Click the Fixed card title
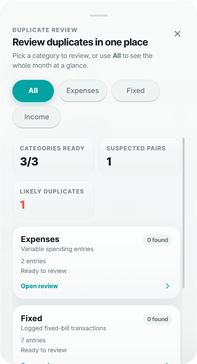The image size is (197, 364). click(31, 318)
